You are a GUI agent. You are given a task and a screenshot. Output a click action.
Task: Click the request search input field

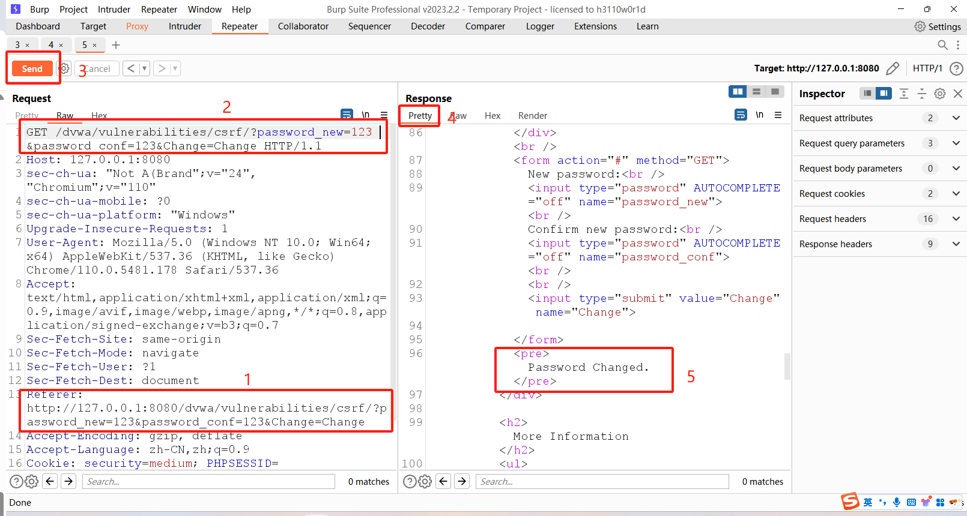pyautogui.click(x=208, y=481)
